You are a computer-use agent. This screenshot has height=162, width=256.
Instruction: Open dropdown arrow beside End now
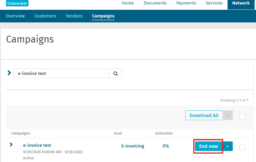228,146
